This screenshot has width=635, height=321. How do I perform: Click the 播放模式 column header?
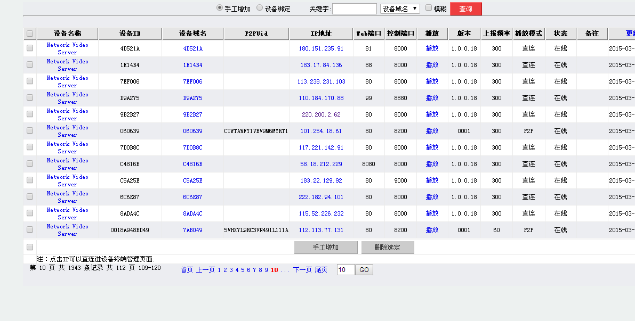(528, 34)
